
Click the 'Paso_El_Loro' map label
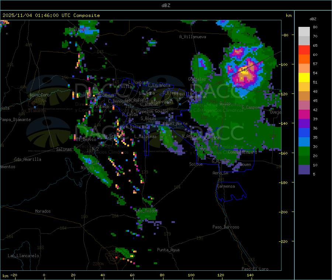(x=255, y=269)
